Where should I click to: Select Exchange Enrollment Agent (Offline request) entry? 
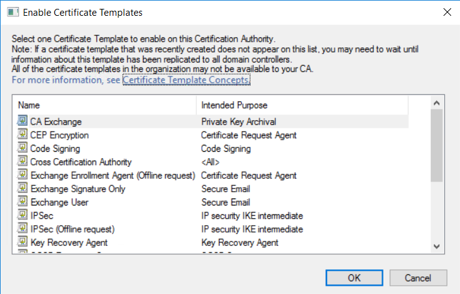pyautogui.click(x=113, y=175)
